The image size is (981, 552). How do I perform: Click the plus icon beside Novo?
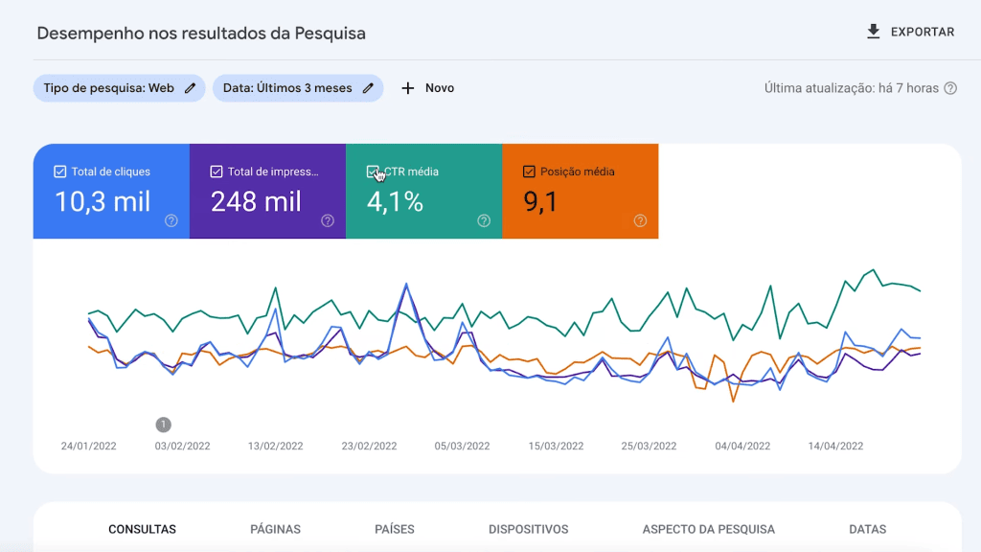coord(409,87)
